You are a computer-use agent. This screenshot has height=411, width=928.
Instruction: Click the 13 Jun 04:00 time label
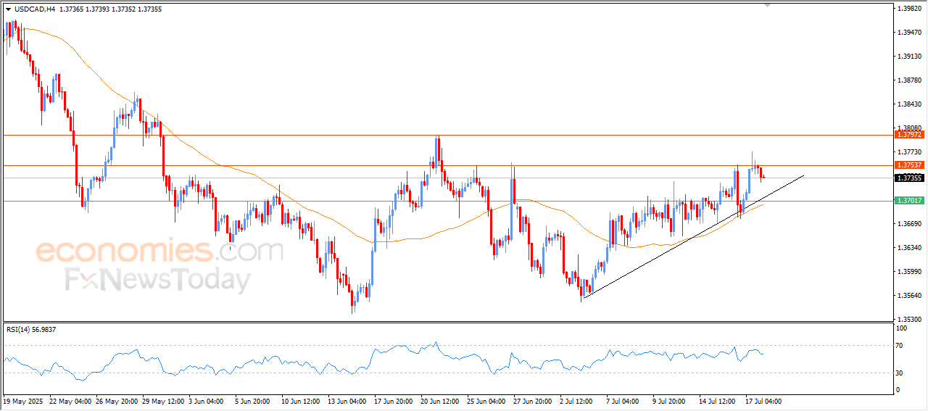[x=348, y=400]
